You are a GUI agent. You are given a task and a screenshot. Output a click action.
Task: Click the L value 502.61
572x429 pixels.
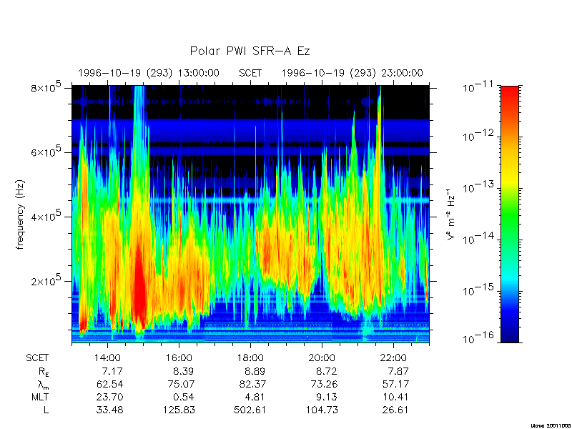click(x=250, y=410)
